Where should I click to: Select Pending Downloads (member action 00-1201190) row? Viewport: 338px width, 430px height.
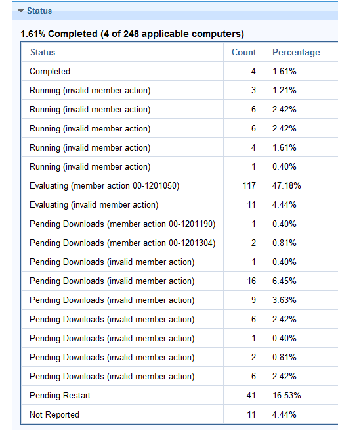click(180, 224)
